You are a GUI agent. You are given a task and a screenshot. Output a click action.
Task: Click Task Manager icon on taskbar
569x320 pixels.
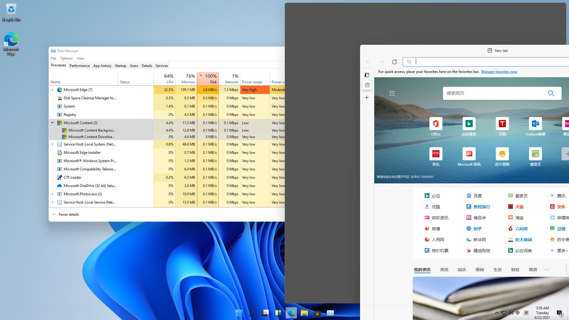[330, 313]
